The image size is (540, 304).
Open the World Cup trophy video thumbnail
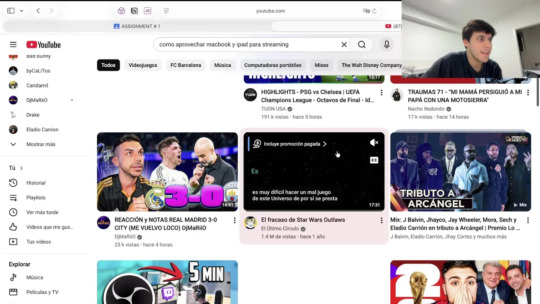click(x=461, y=282)
